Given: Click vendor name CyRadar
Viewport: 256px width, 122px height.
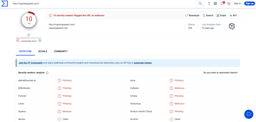Looking at the screenshot, I should click(134, 88).
